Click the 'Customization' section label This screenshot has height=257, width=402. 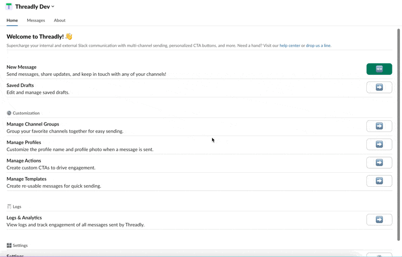pyautogui.click(x=26, y=113)
